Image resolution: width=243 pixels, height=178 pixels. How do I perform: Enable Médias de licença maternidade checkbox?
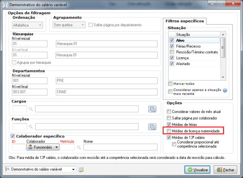170,131
